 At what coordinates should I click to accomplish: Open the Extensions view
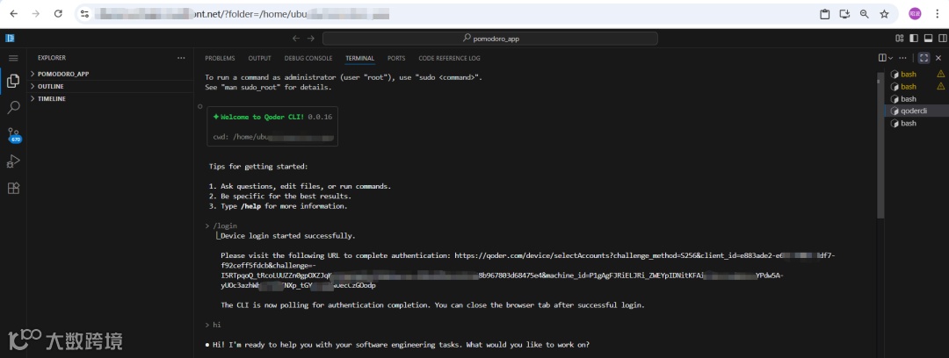(x=13, y=188)
